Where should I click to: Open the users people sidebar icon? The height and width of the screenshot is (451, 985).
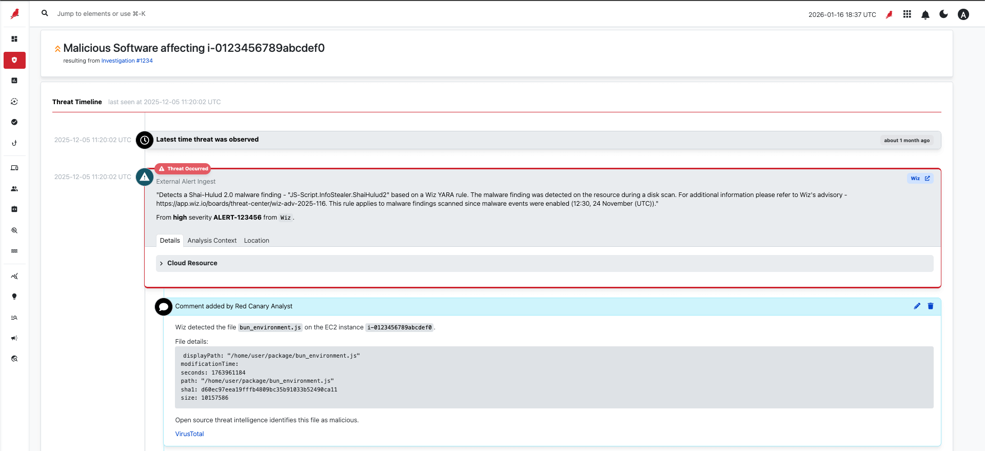[14, 189]
